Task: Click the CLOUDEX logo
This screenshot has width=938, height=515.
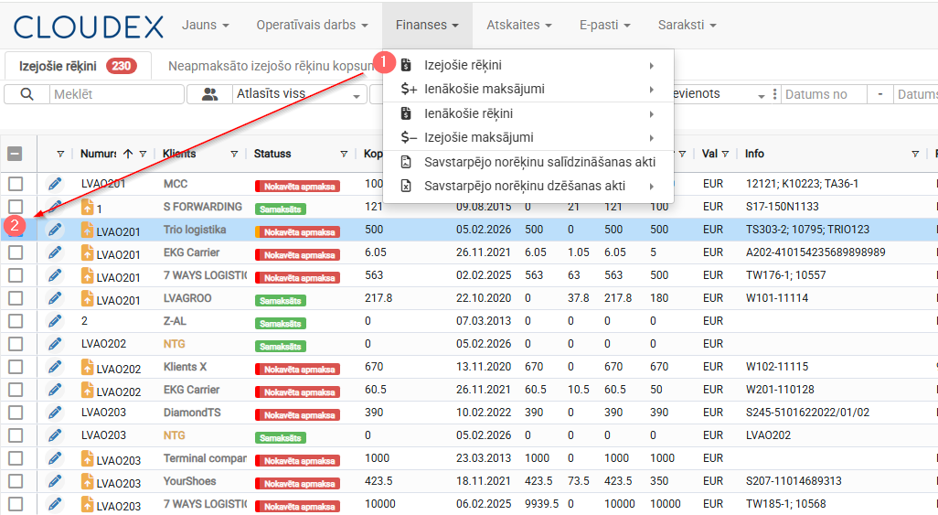Action: (88, 26)
